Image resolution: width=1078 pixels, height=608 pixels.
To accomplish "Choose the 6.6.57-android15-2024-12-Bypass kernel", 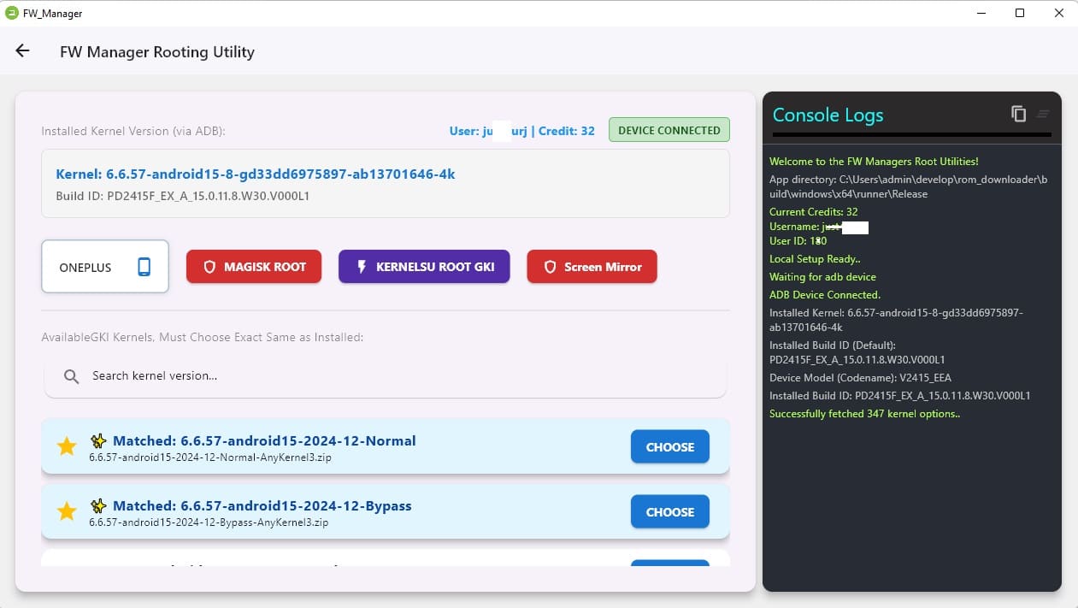I will coord(669,511).
